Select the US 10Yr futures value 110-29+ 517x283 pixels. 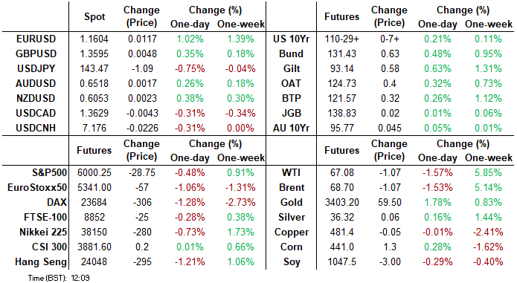(341, 39)
